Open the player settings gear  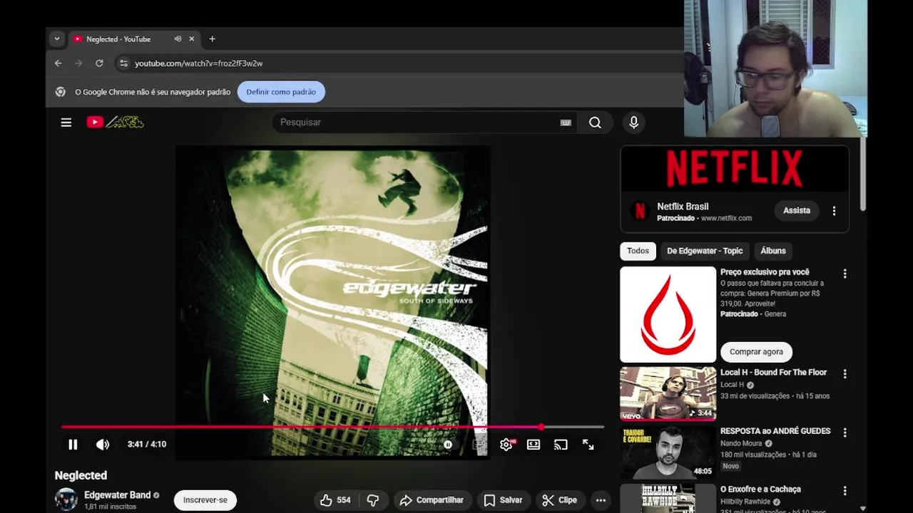506,445
